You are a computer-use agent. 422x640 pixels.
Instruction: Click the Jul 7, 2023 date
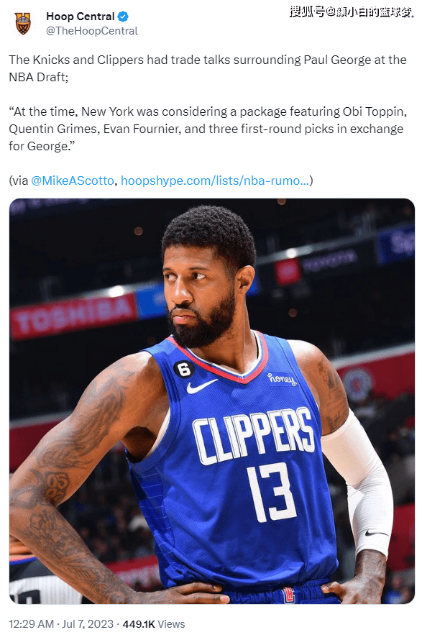88,624
